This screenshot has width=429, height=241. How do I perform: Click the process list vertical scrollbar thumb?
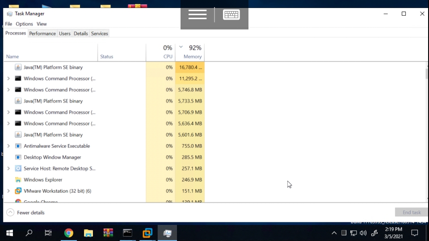click(x=426, y=74)
